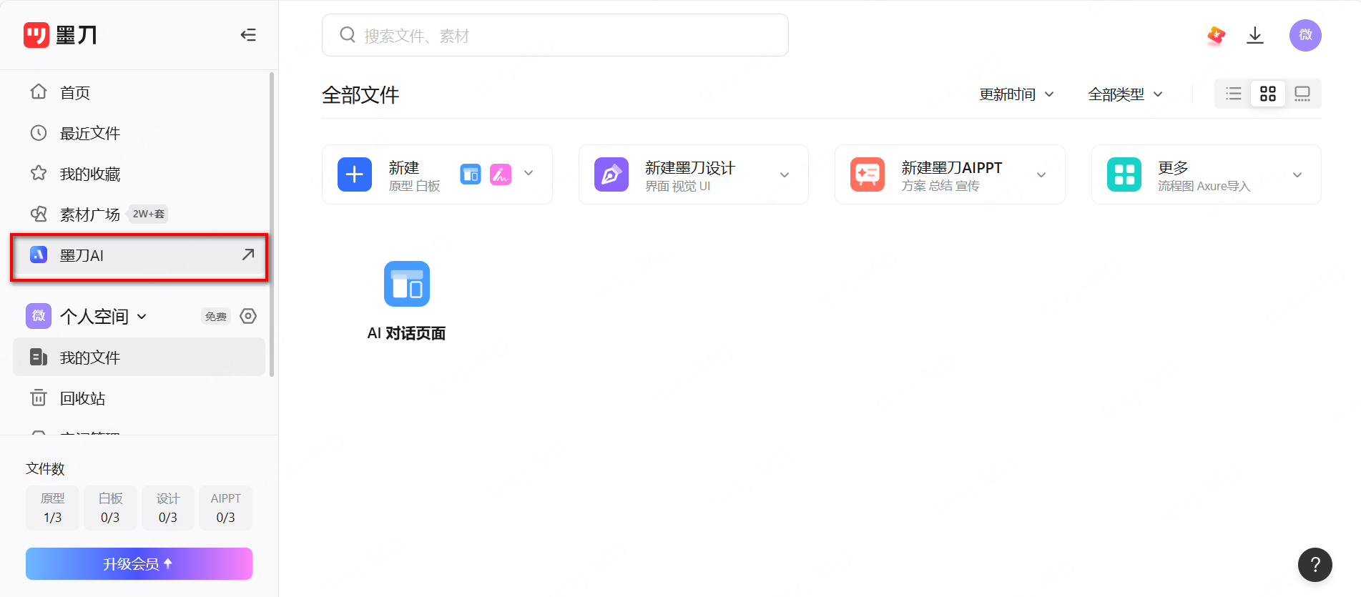The image size is (1361, 597).
Task: Click the 2W+套 badge
Action: pyautogui.click(x=149, y=214)
